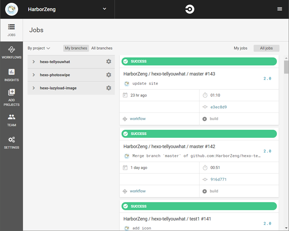Open the 'By project' sort dropdown
The height and width of the screenshot is (231, 289).
39,48
